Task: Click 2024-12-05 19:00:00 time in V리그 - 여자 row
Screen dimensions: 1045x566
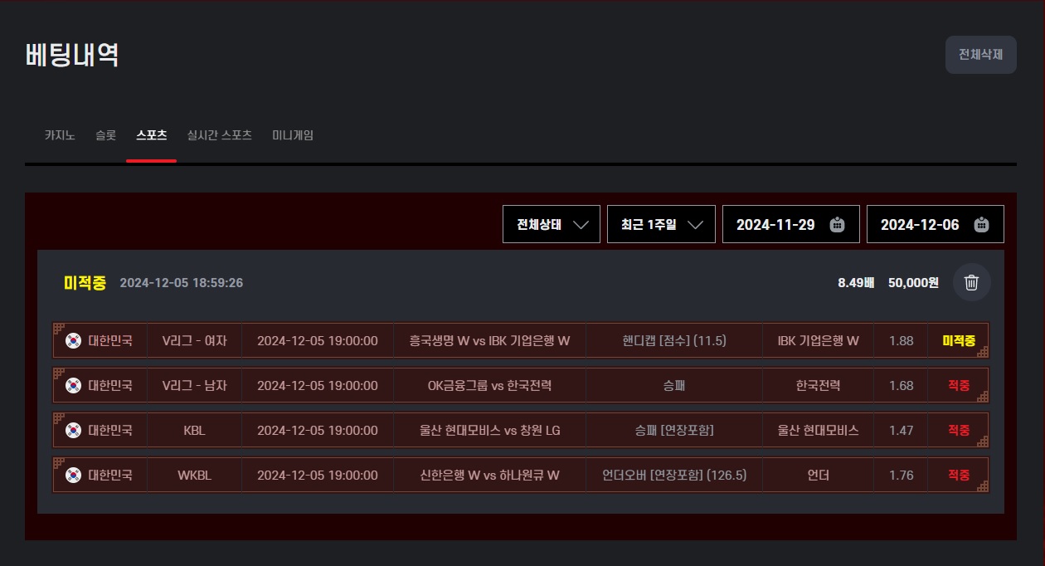Action: (318, 340)
